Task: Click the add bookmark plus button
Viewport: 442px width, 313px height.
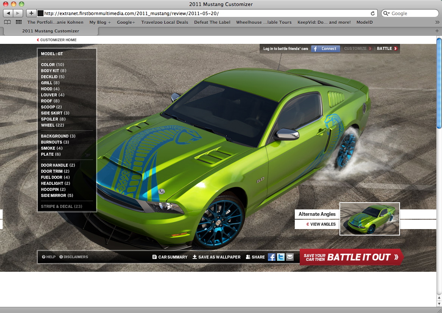Action: (31, 13)
